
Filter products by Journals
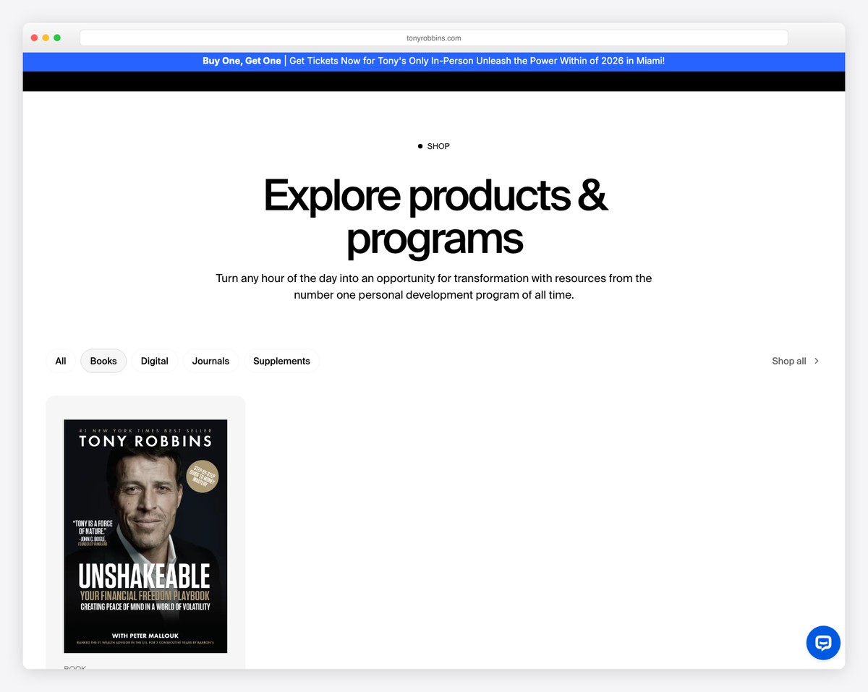[x=210, y=361]
